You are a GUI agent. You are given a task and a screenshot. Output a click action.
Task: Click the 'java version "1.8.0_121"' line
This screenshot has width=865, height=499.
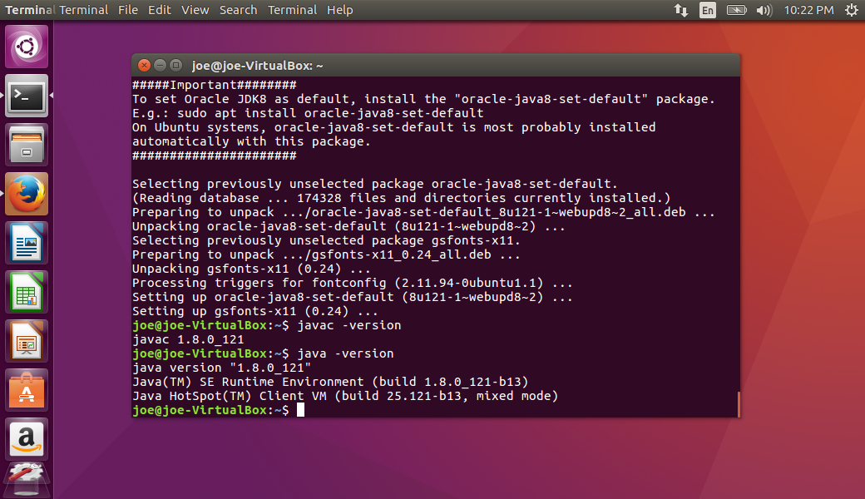[x=222, y=368]
